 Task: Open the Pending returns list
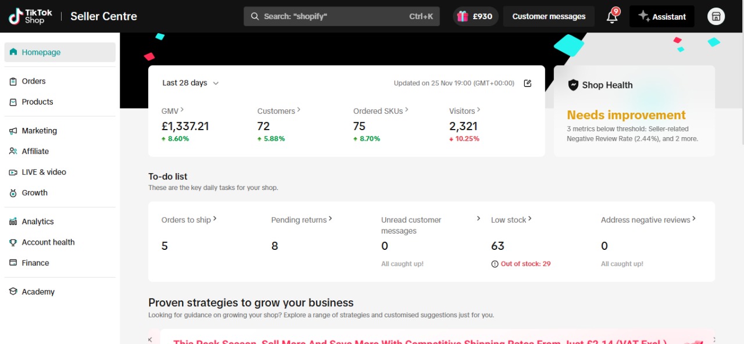pyautogui.click(x=301, y=220)
